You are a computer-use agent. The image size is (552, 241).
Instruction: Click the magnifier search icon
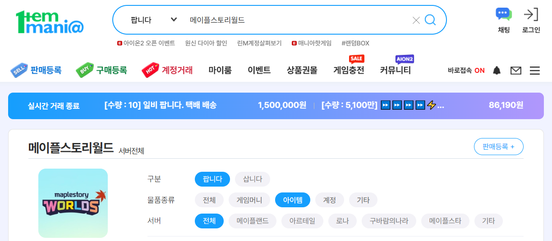tap(430, 20)
